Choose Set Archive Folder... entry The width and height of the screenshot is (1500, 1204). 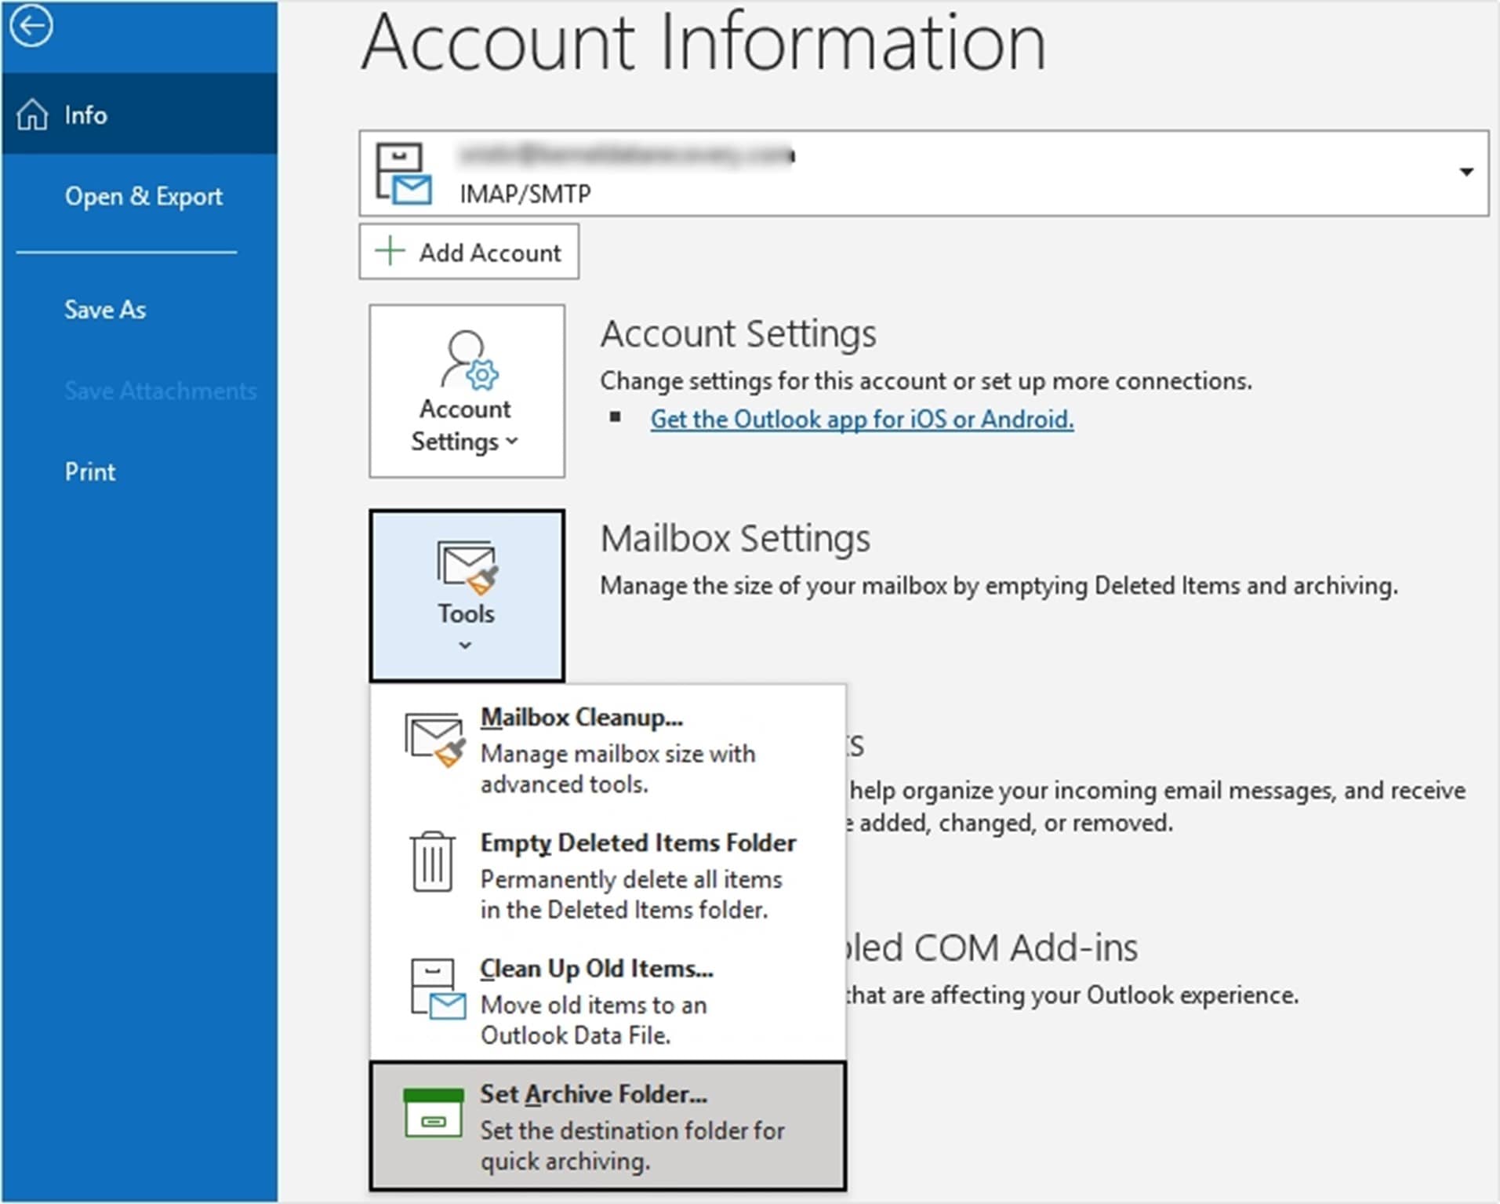point(608,1126)
